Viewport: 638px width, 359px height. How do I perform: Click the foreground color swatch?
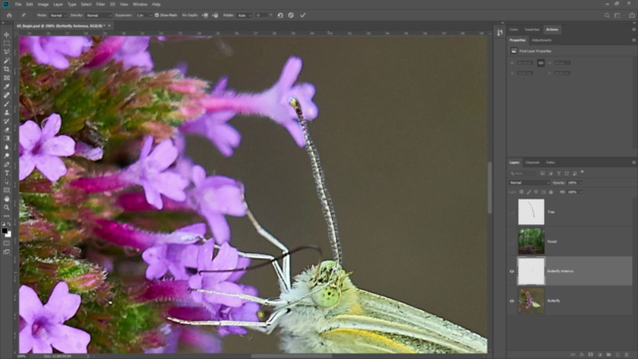(x=4, y=230)
